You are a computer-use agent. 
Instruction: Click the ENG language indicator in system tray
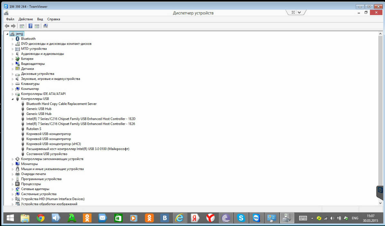coord(355,218)
